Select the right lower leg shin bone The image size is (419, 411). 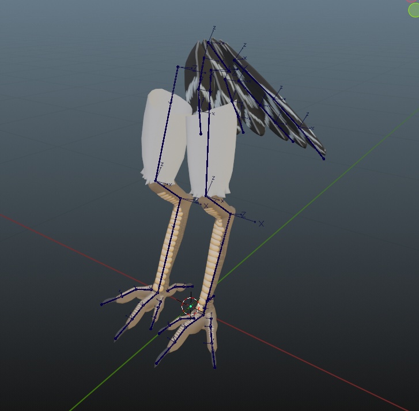[x=217, y=264]
